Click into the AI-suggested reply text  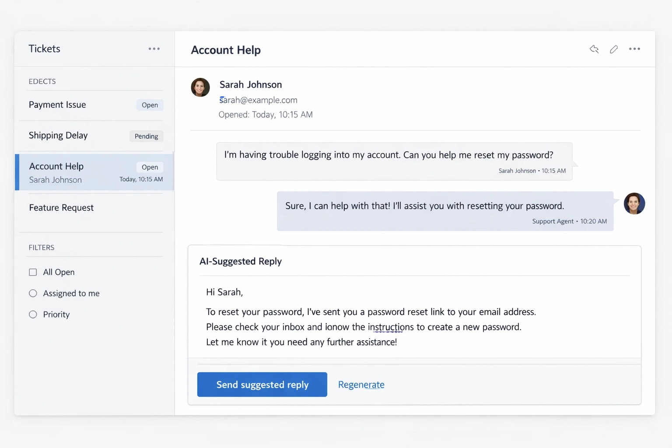coord(371,317)
